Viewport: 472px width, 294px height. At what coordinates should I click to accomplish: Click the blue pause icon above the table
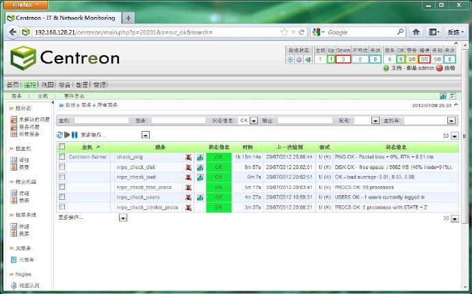pos(75,135)
